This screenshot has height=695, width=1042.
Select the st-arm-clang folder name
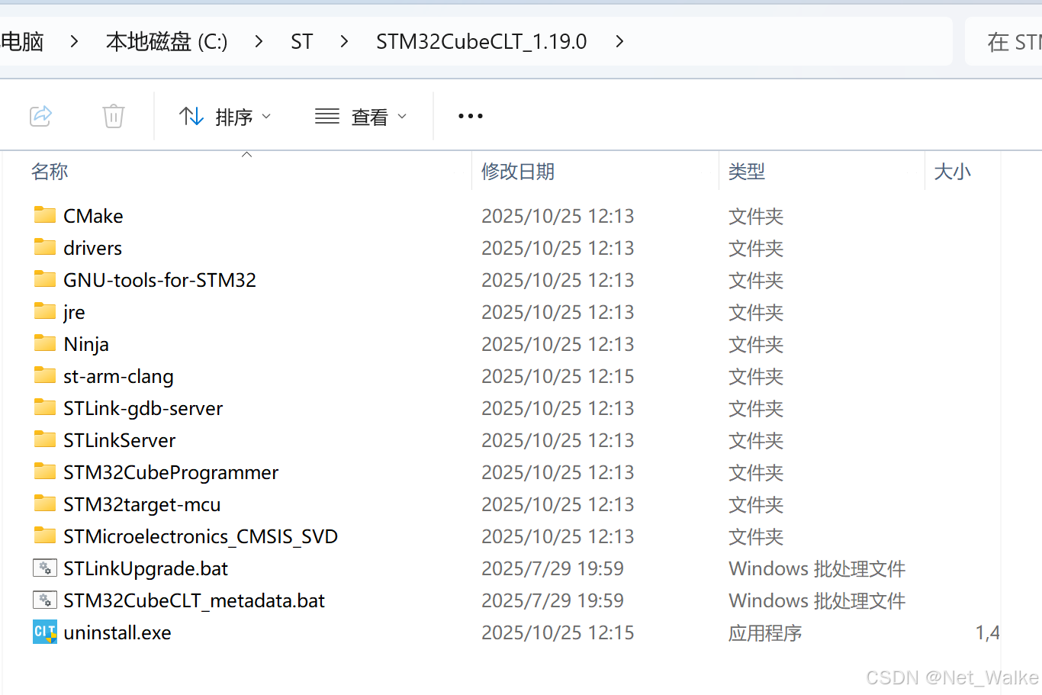(x=118, y=376)
